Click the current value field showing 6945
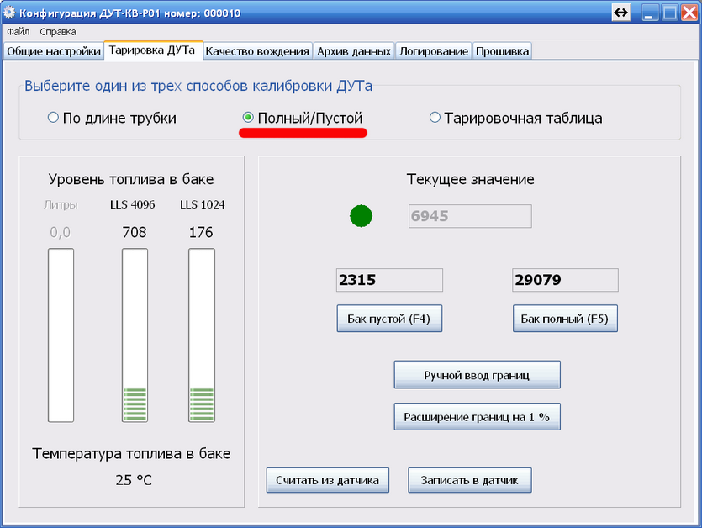 470,216
